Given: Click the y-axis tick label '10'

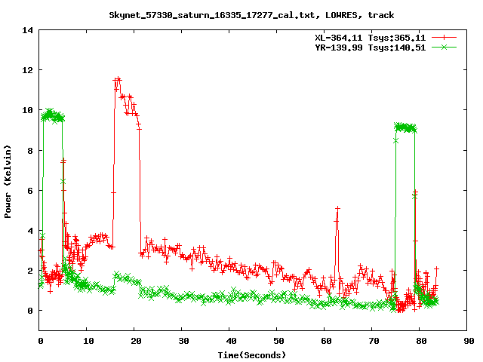Looking at the screenshot, I should click(x=27, y=110).
